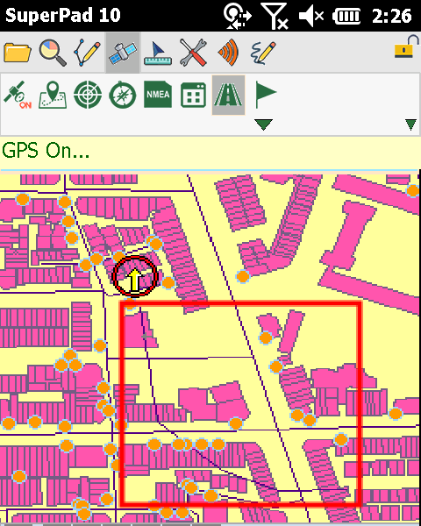The height and width of the screenshot is (526, 421).
Task: Click the green waypoint flag icon
Action: (265, 94)
